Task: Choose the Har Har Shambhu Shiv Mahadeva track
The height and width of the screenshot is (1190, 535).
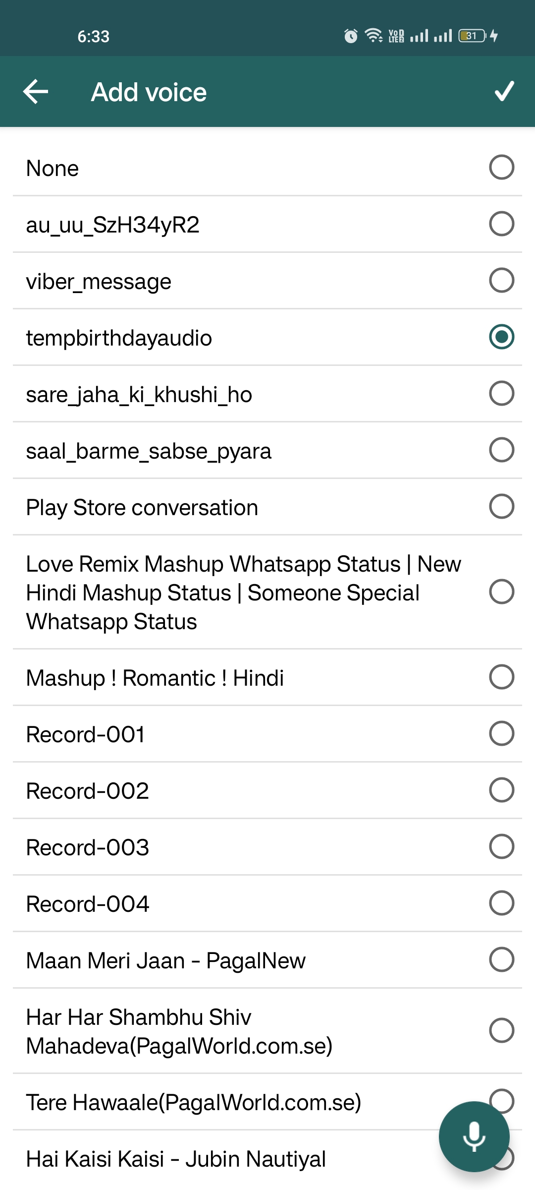Action: coord(179,1031)
